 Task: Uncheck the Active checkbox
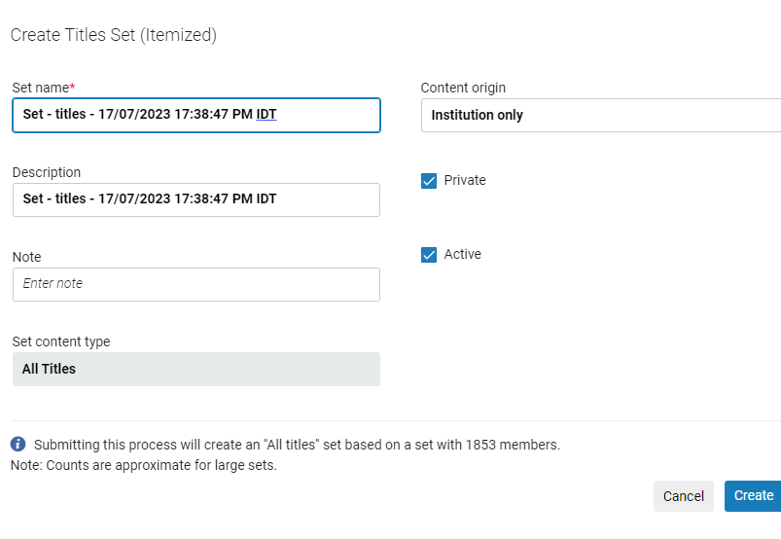tap(429, 255)
